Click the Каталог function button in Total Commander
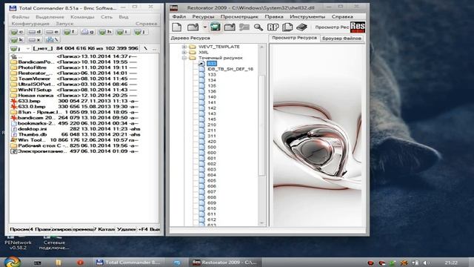 104,229
